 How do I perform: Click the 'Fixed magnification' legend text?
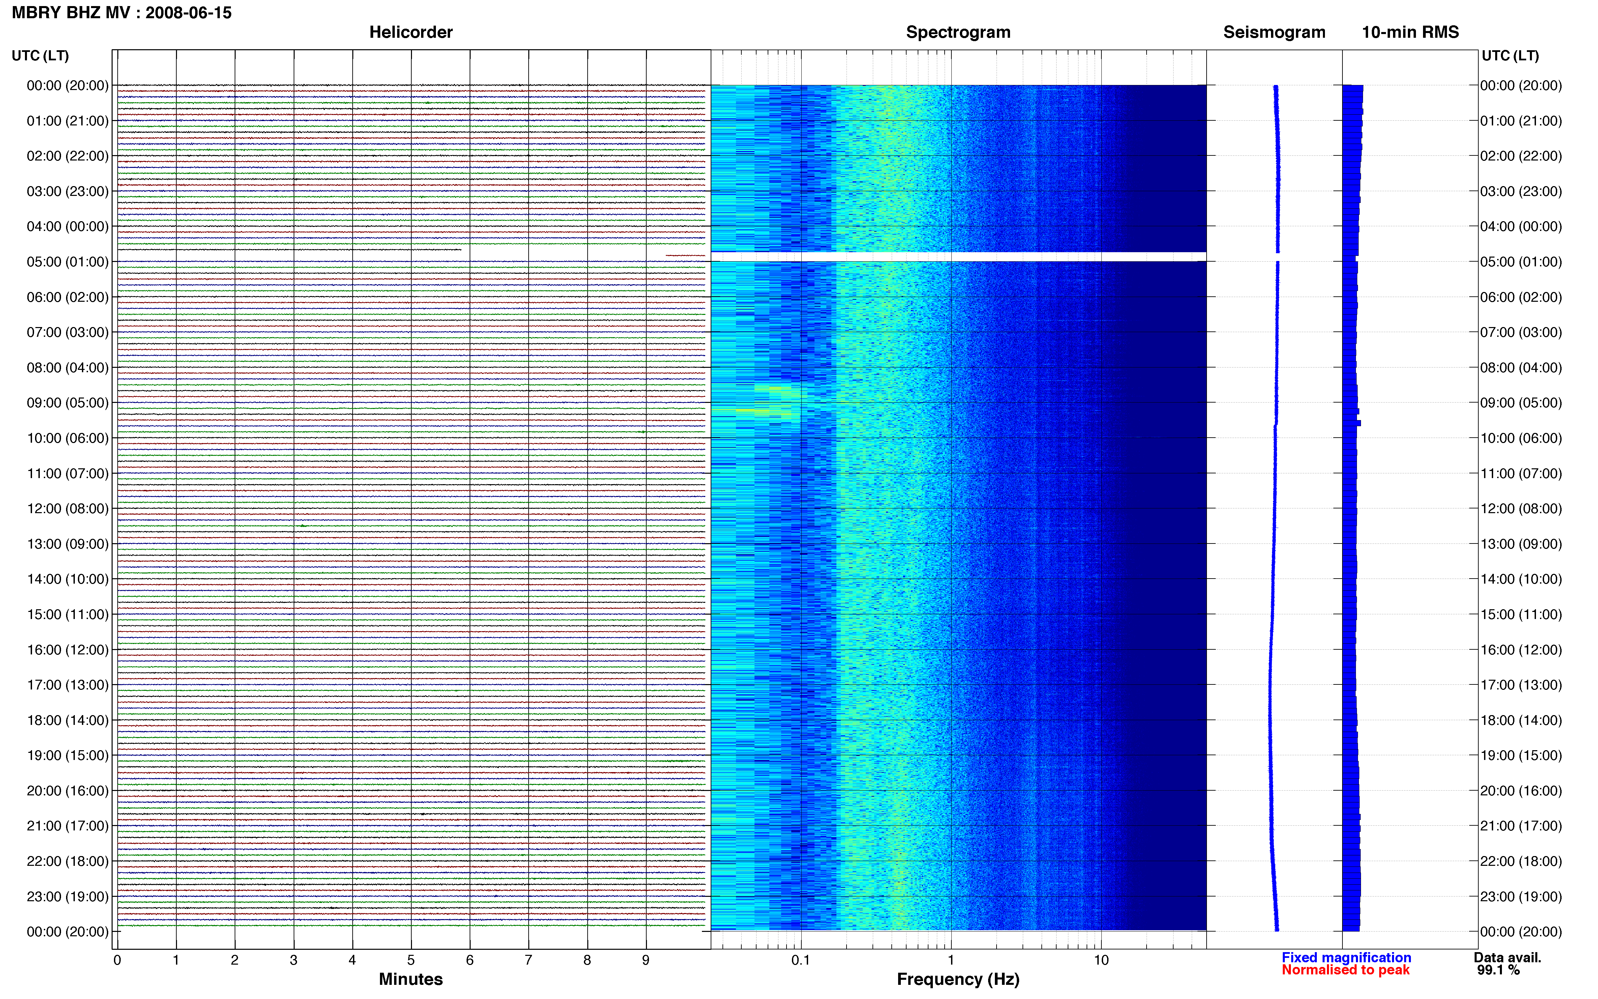pyautogui.click(x=1346, y=958)
